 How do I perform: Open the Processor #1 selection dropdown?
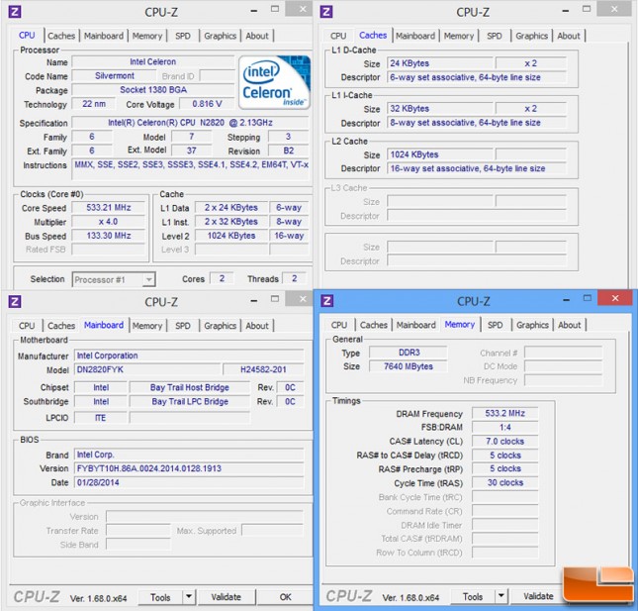114,279
